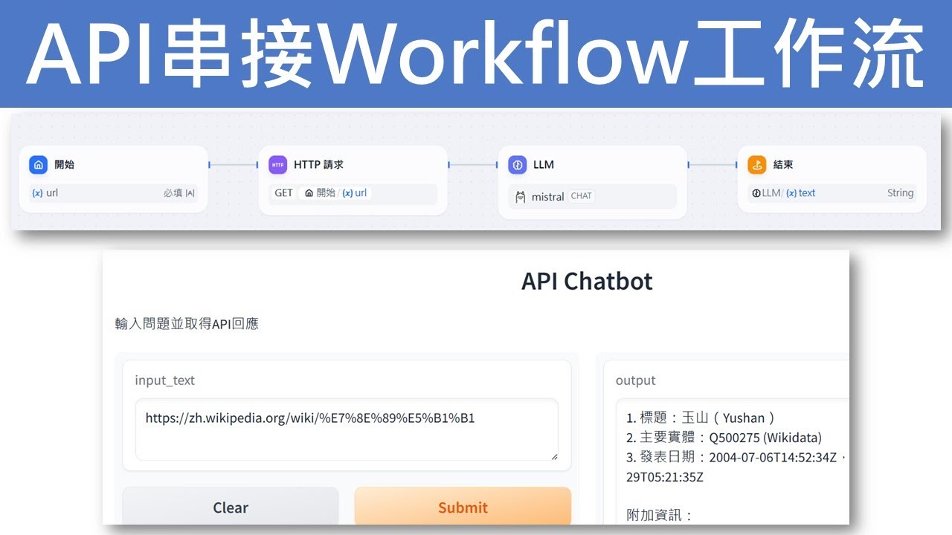Click the output line 主要實體:Q500275 (Wikidata)
952x535 pixels.
pos(724,438)
